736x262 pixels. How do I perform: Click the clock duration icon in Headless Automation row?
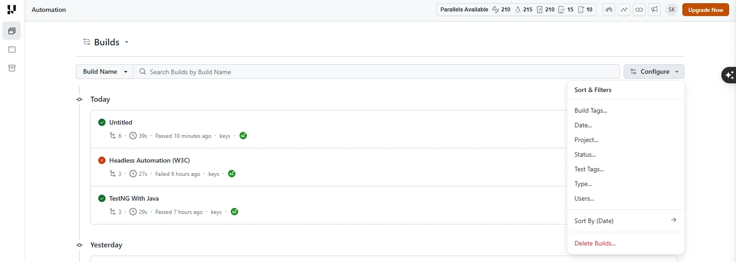pos(133,174)
